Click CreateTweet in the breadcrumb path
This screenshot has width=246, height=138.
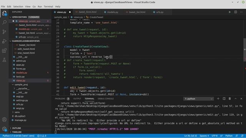coord(96,17)
